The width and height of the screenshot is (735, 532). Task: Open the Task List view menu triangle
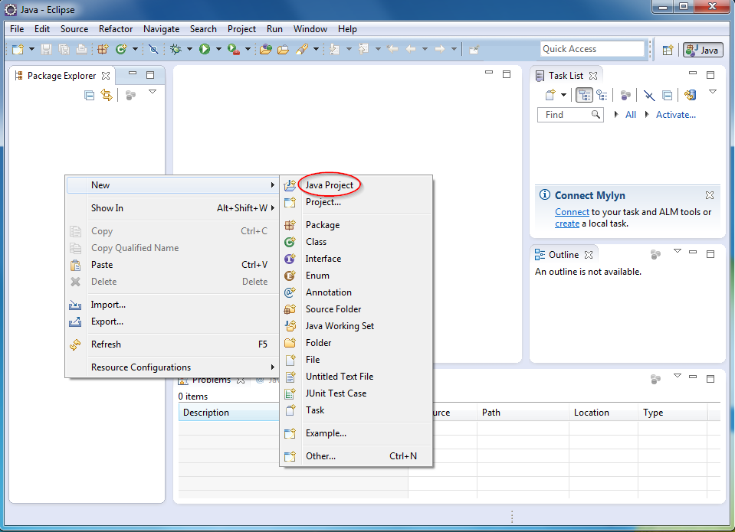coord(712,92)
